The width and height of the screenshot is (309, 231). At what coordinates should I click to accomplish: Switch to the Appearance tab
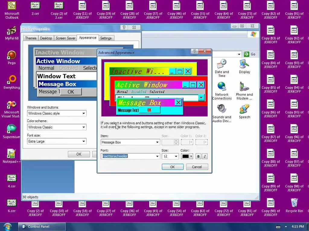tap(88, 38)
